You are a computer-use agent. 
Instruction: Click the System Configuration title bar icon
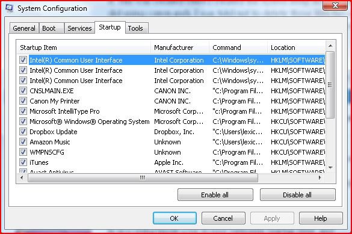point(10,8)
